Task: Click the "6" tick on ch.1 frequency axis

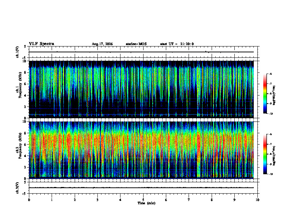Action: [x=26, y=84]
